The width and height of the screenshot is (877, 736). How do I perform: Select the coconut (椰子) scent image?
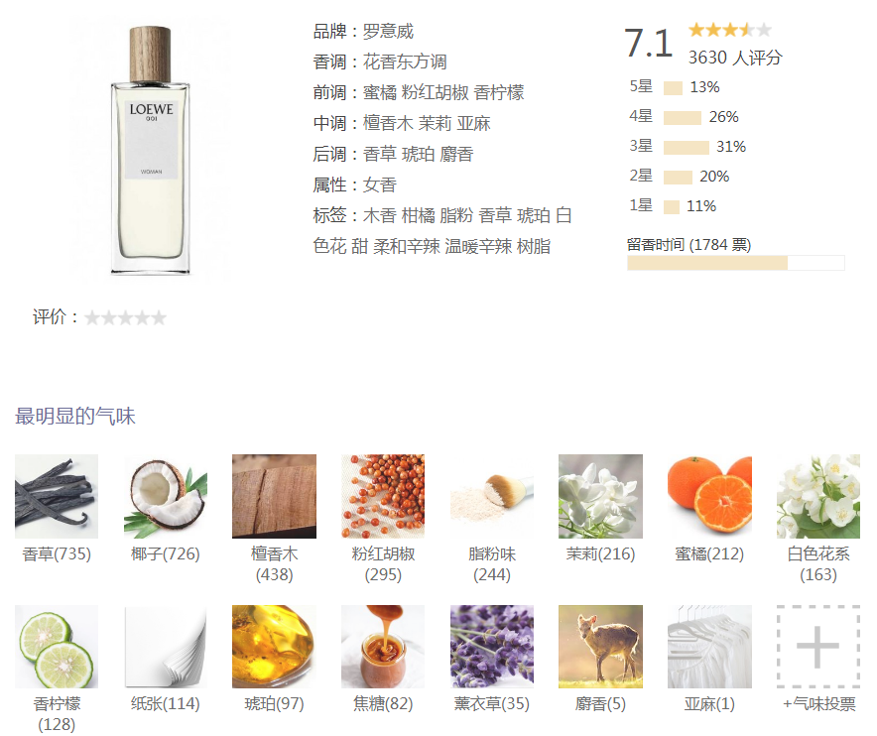(165, 496)
